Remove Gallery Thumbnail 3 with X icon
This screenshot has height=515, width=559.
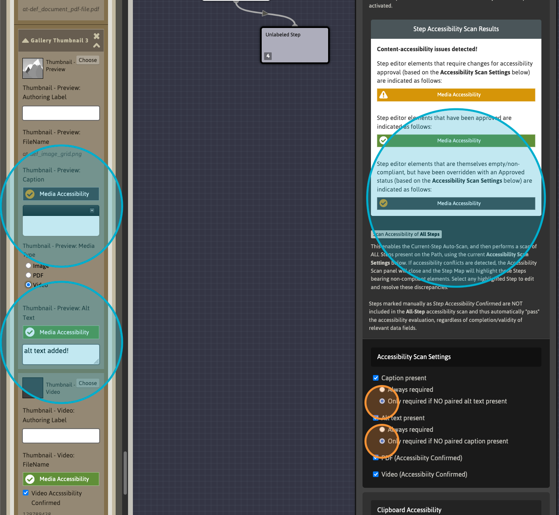point(96,36)
